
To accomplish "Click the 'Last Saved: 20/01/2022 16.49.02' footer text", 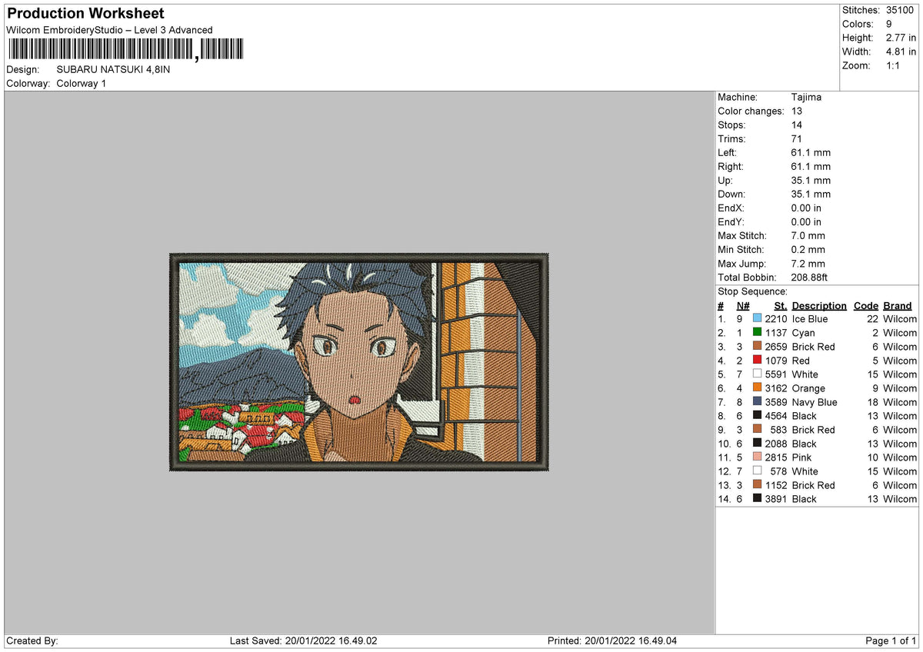I will click(304, 641).
